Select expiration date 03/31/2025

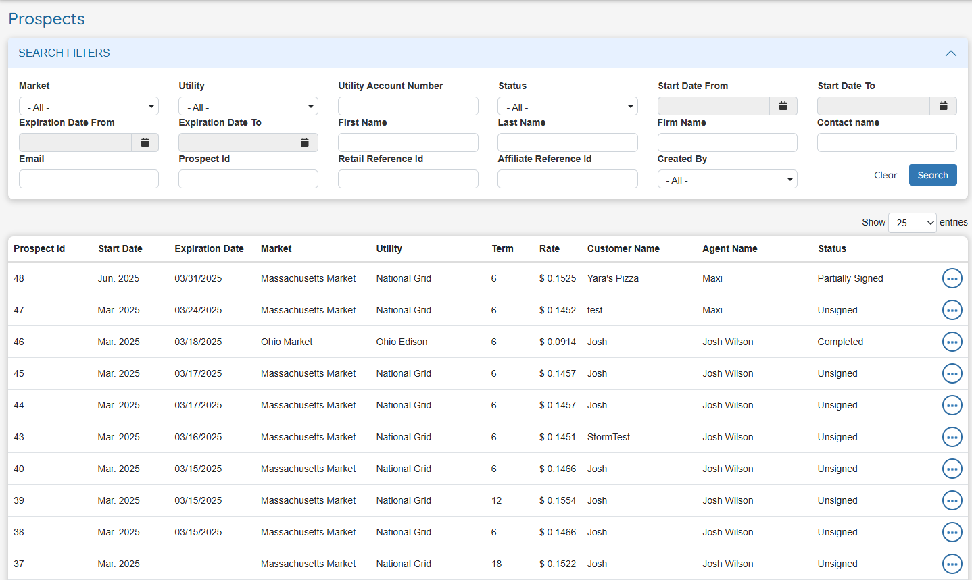tap(198, 278)
